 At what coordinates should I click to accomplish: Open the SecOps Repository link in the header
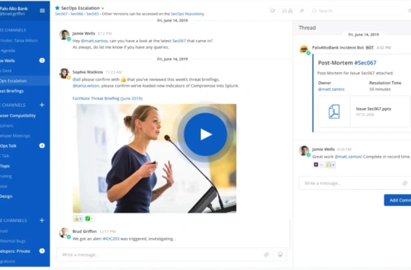tap(187, 14)
